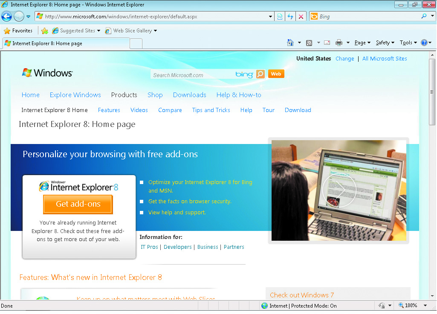The image size is (437, 314).
Task: Expand the Web Slice Gallery dropdown
Action: pyautogui.click(x=156, y=31)
